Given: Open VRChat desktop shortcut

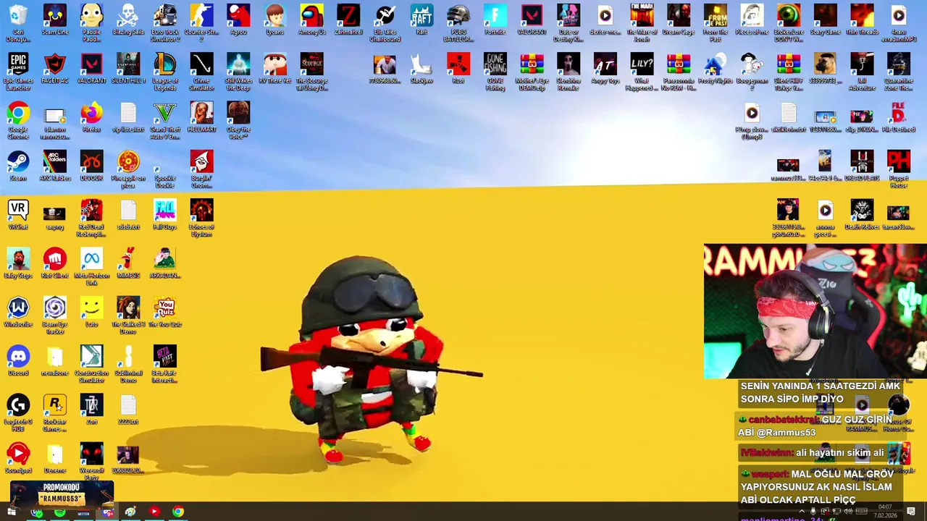Looking at the screenshot, I should 18,214.
